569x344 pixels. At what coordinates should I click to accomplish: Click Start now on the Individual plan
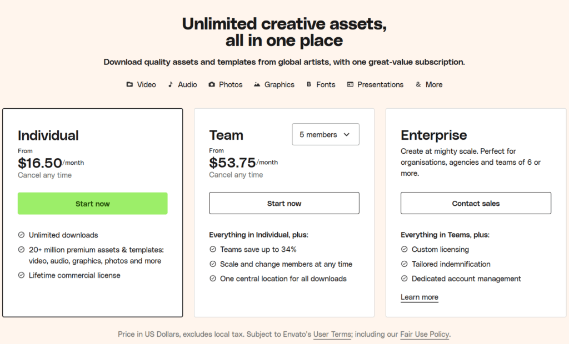click(92, 203)
